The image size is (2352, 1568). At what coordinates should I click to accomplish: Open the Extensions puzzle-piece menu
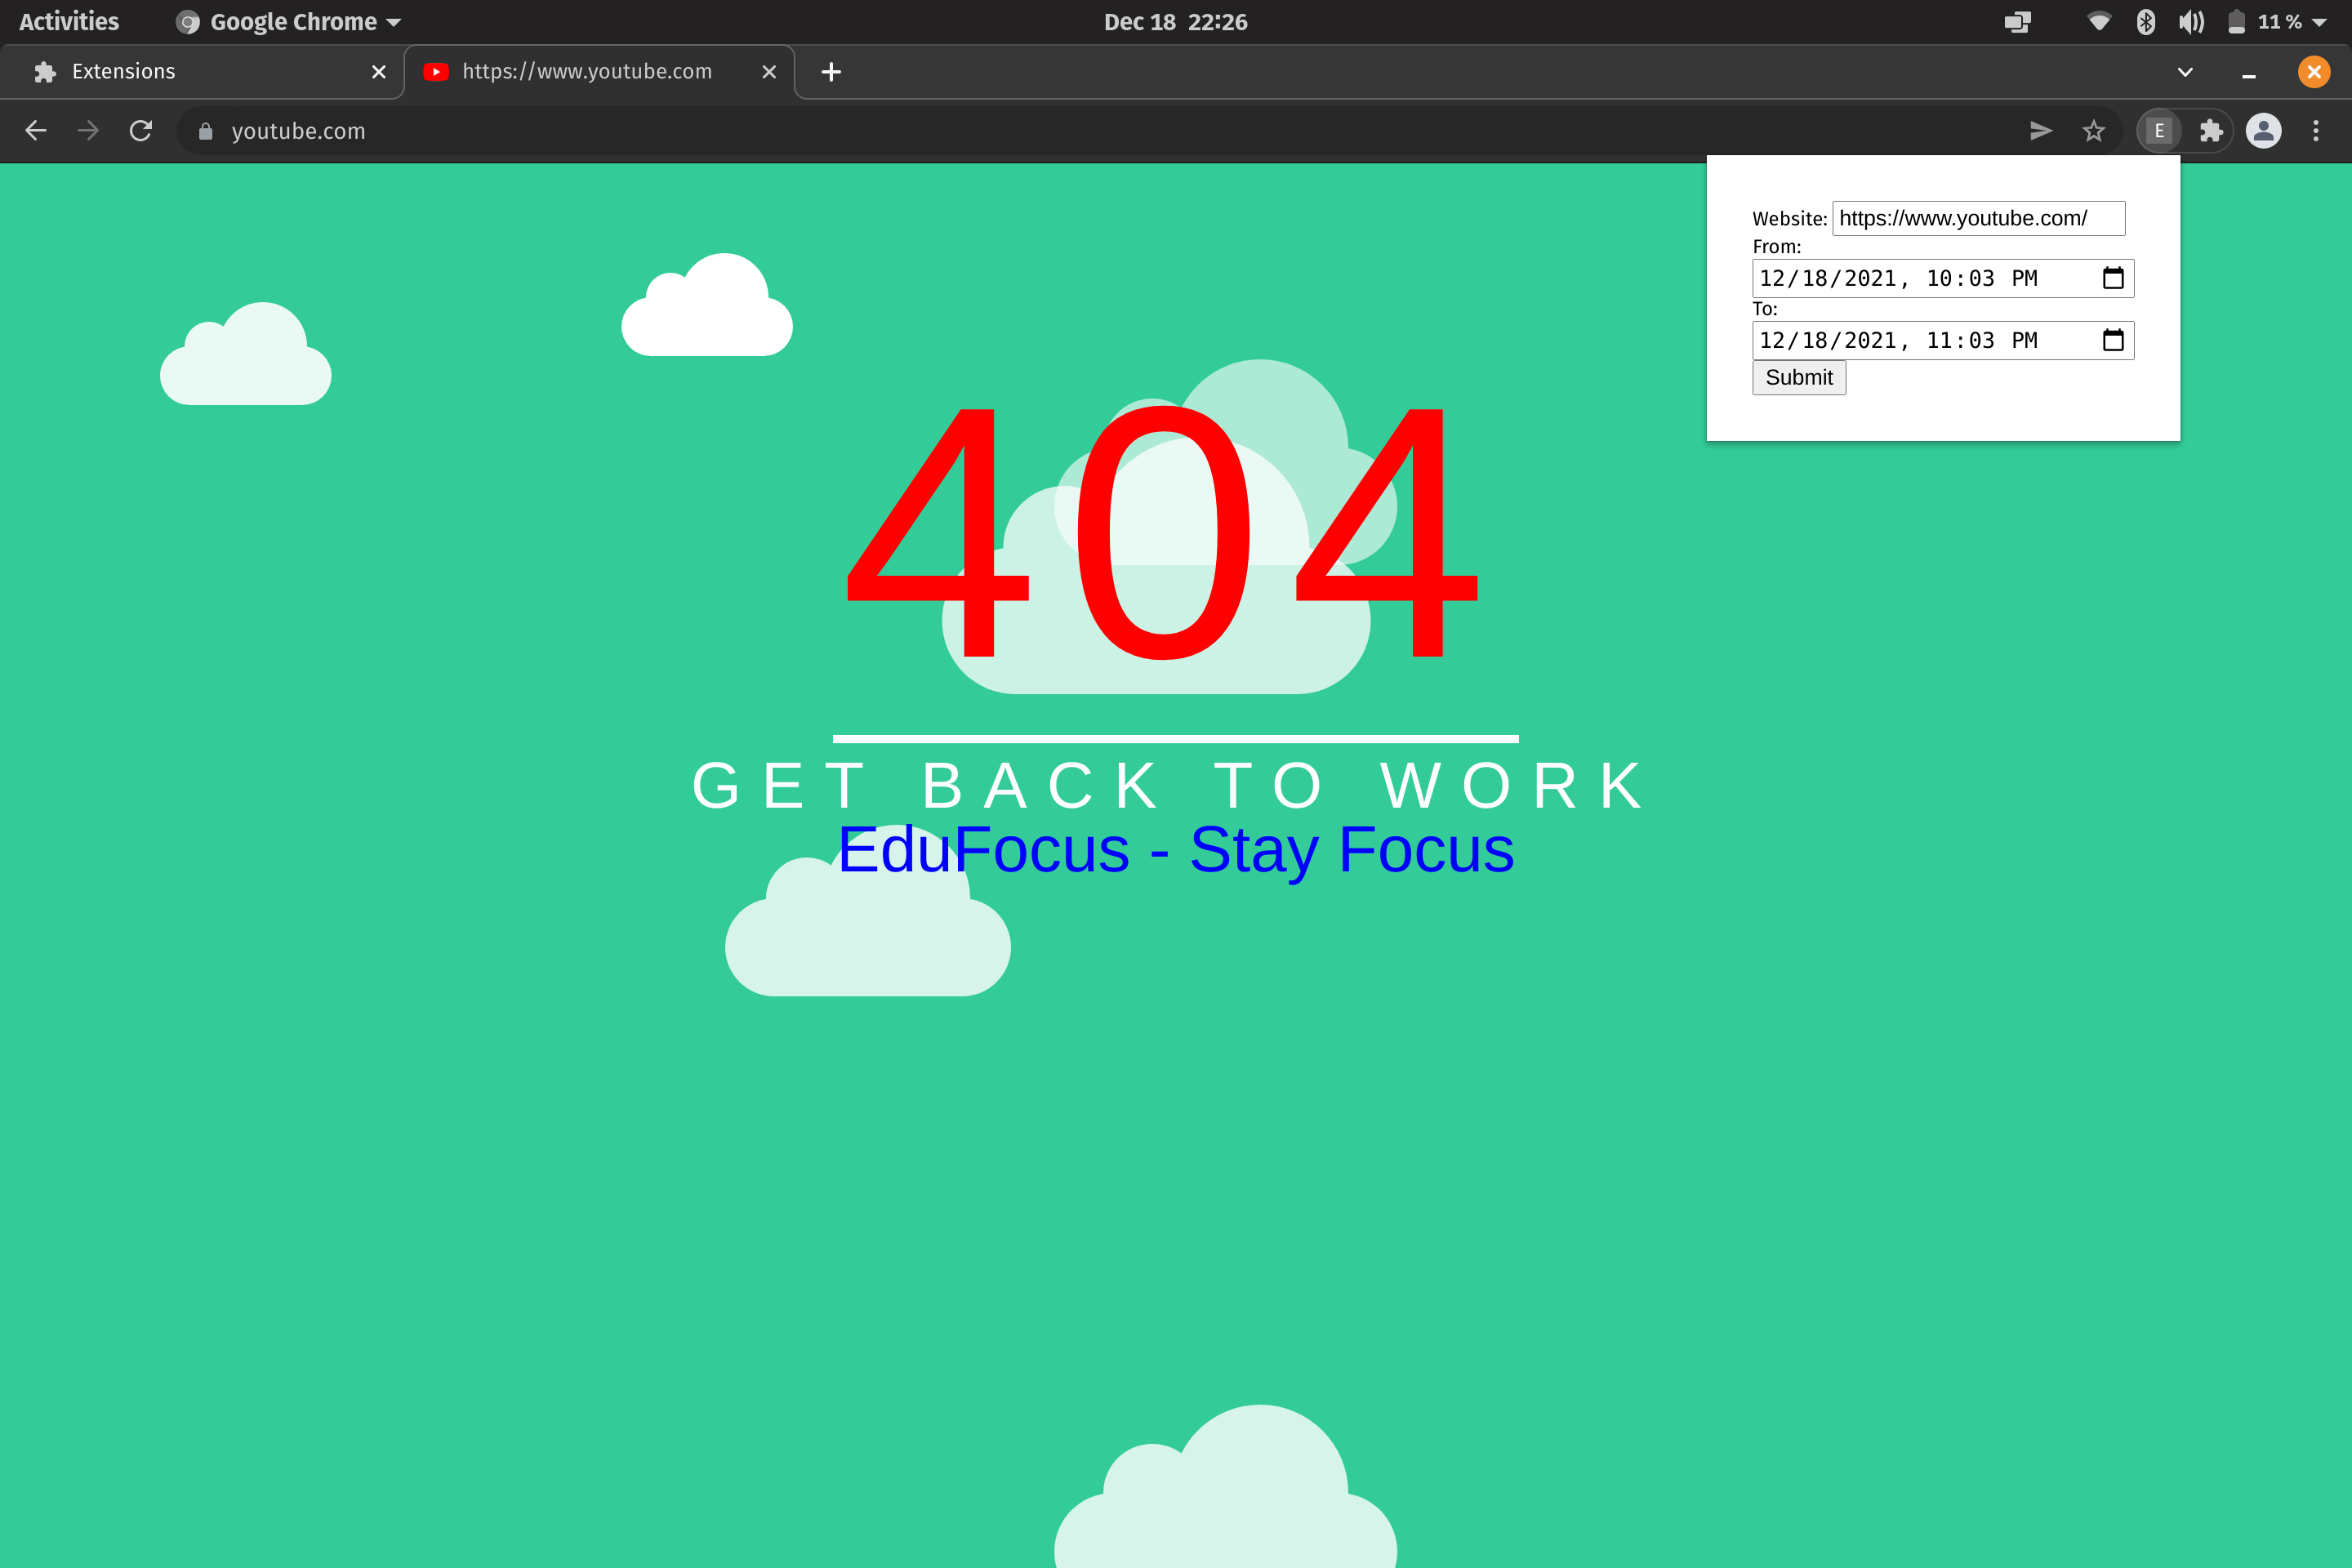click(x=2211, y=131)
